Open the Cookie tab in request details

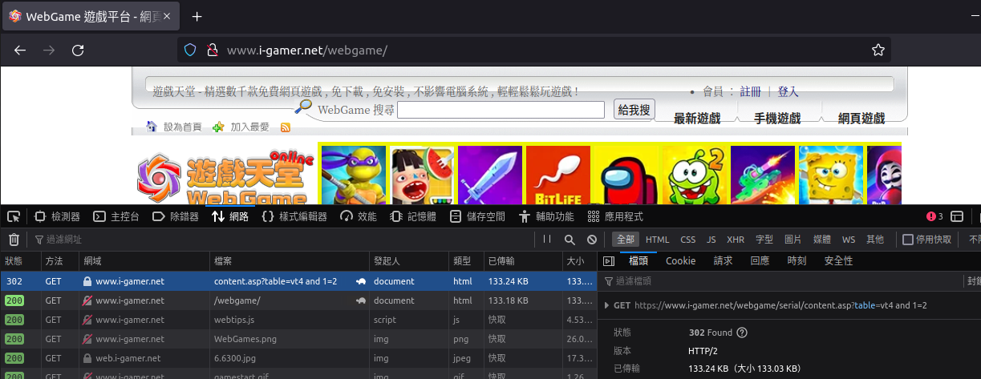pyautogui.click(x=681, y=261)
